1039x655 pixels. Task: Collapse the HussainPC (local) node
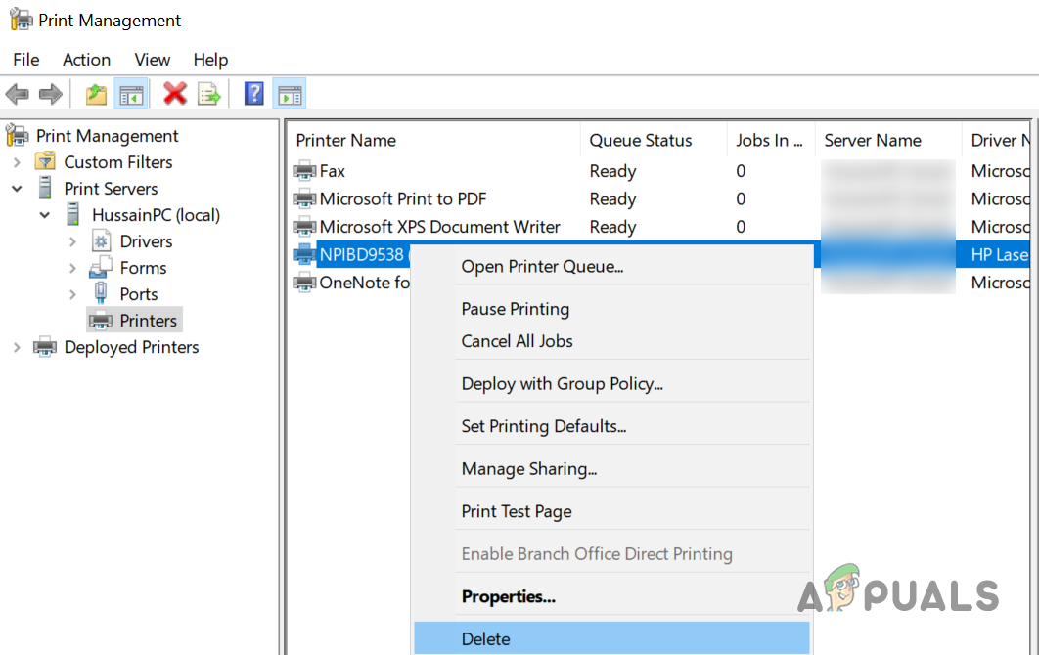(x=45, y=215)
